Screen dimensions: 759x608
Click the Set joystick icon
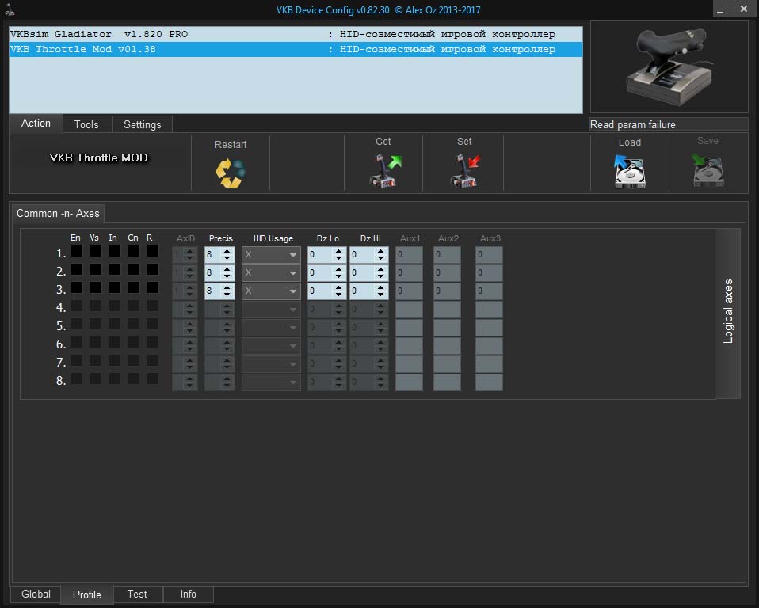coord(465,171)
